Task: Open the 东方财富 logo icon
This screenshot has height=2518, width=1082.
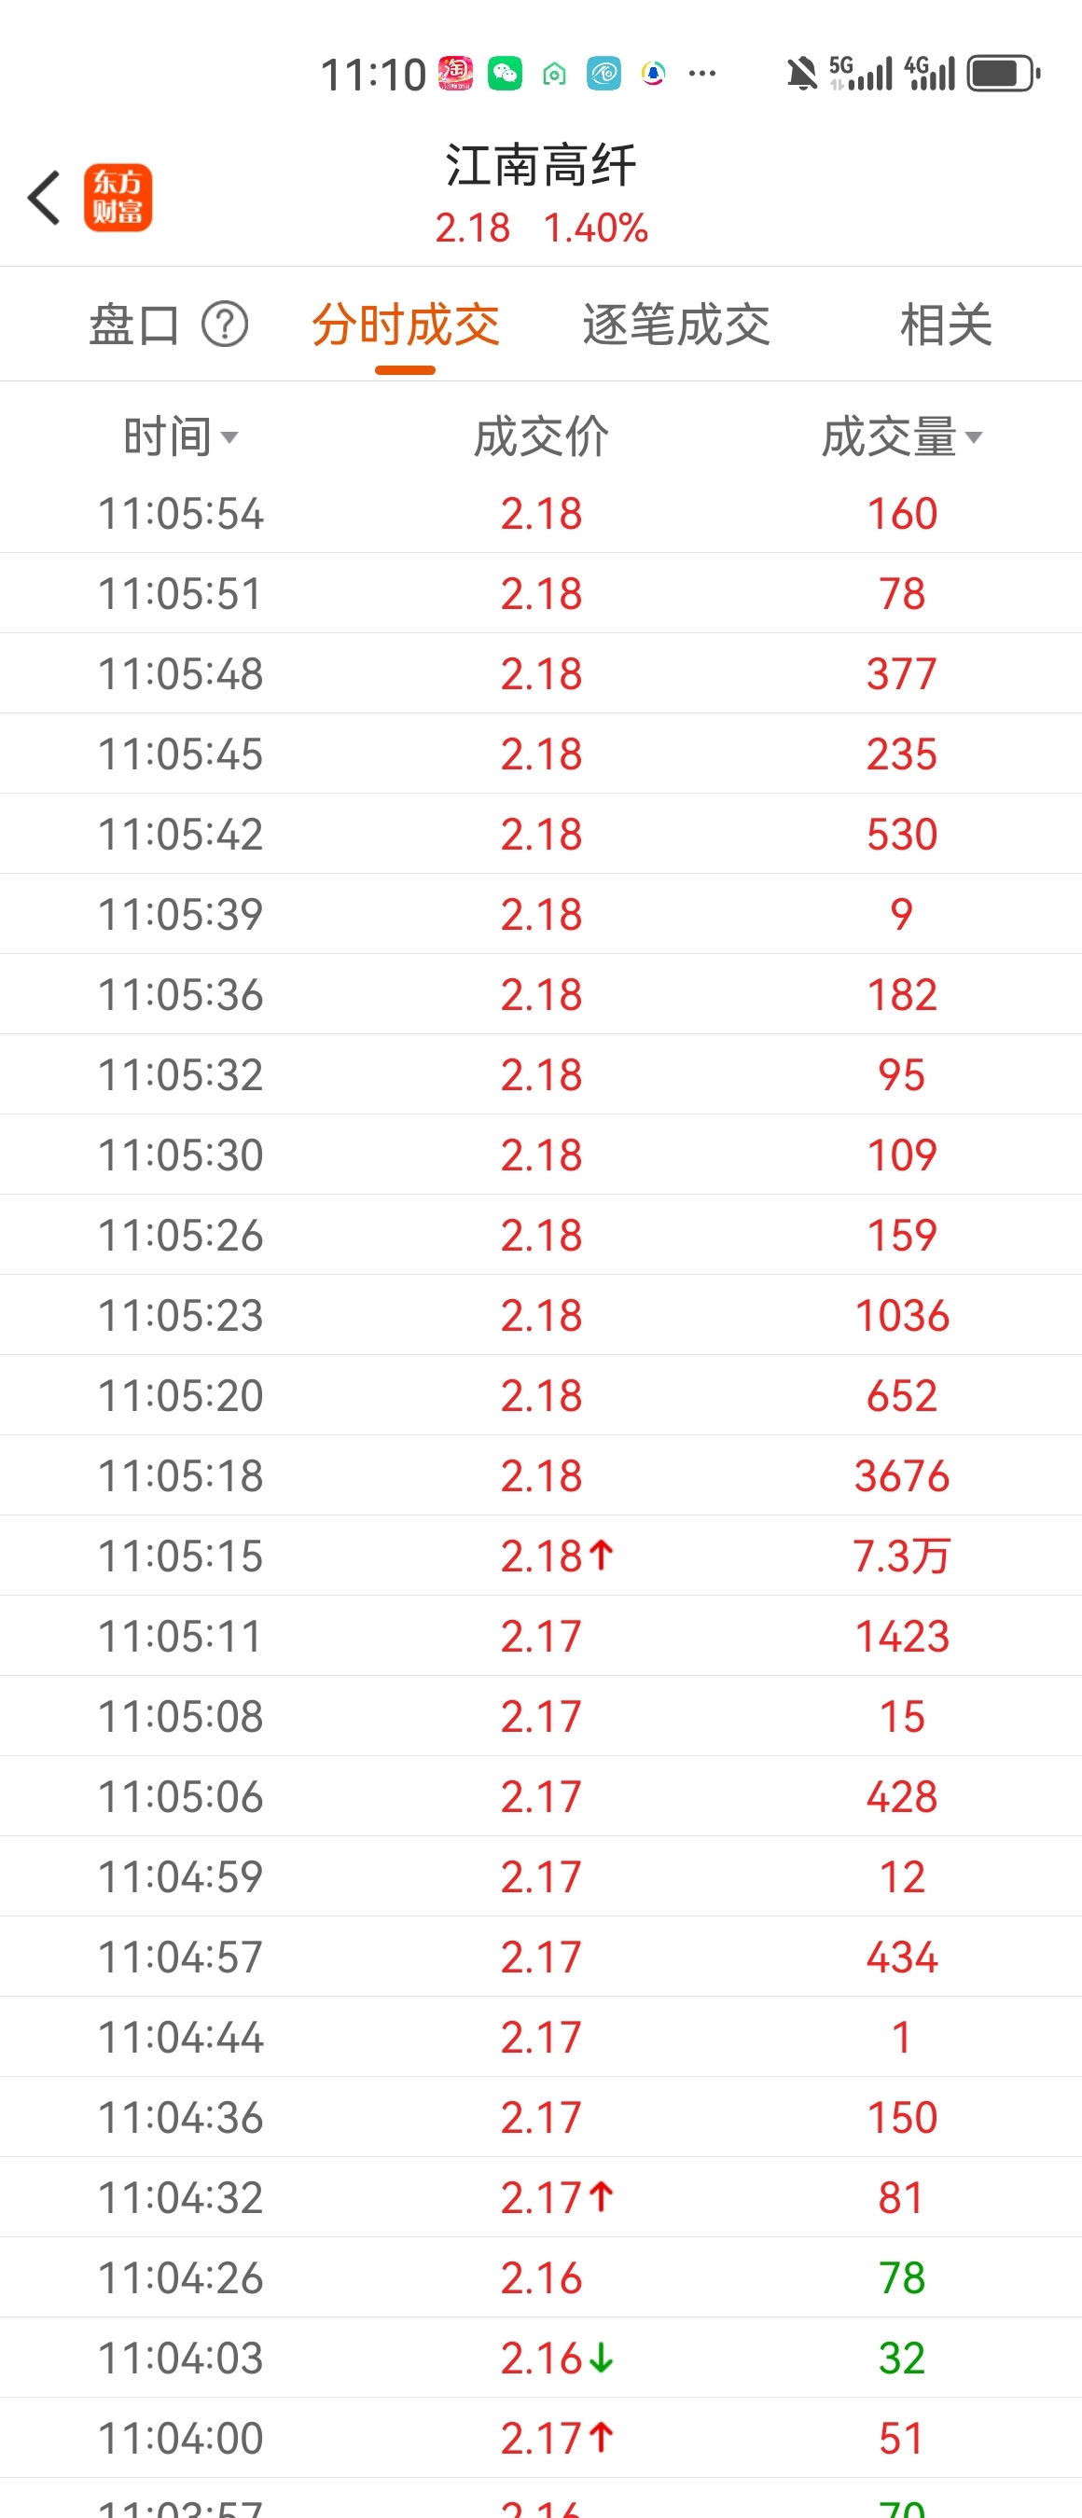Action: [118, 198]
